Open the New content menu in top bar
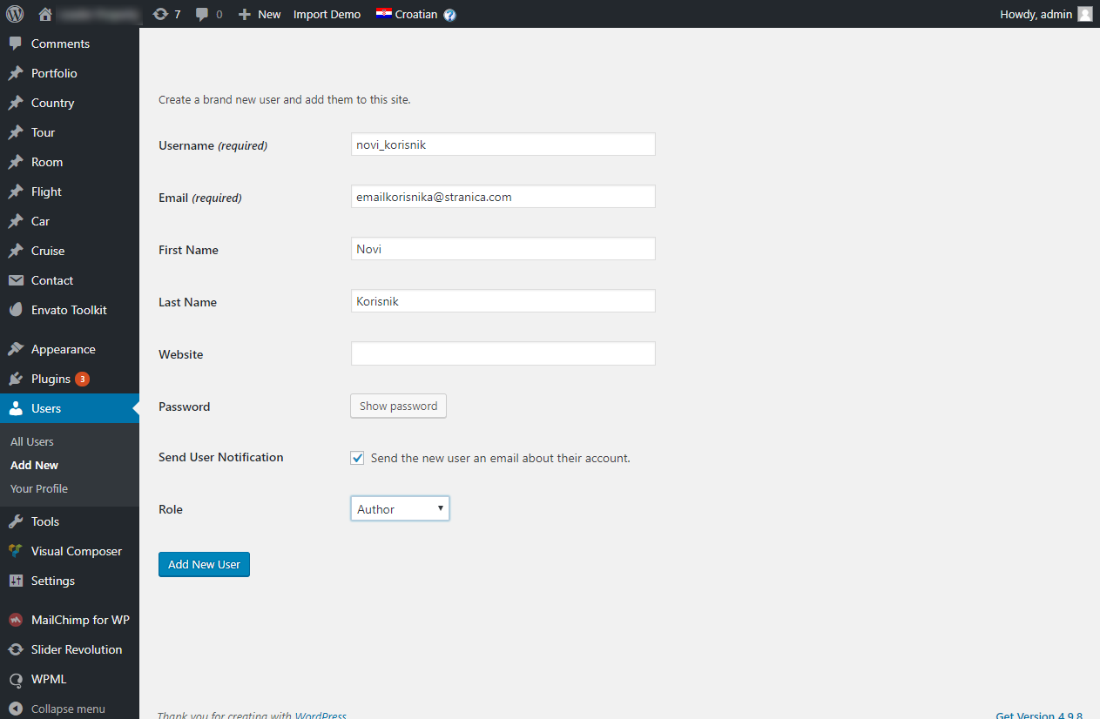The width and height of the screenshot is (1100, 719). coord(260,14)
